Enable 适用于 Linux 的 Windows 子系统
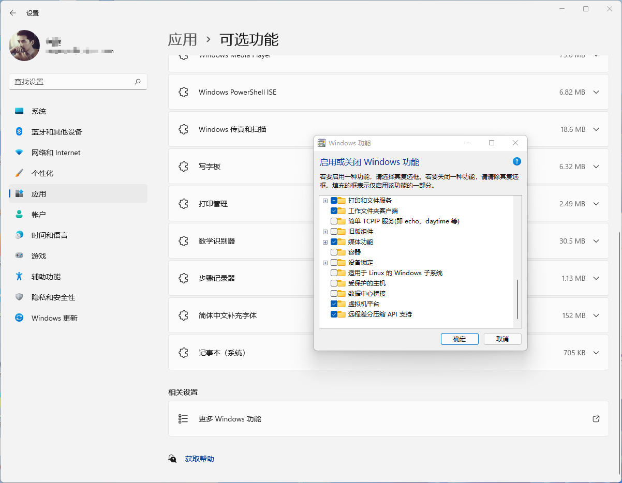 click(x=333, y=273)
